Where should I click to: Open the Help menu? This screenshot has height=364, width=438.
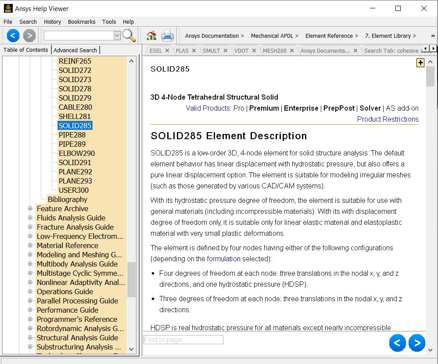click(128, 22)
